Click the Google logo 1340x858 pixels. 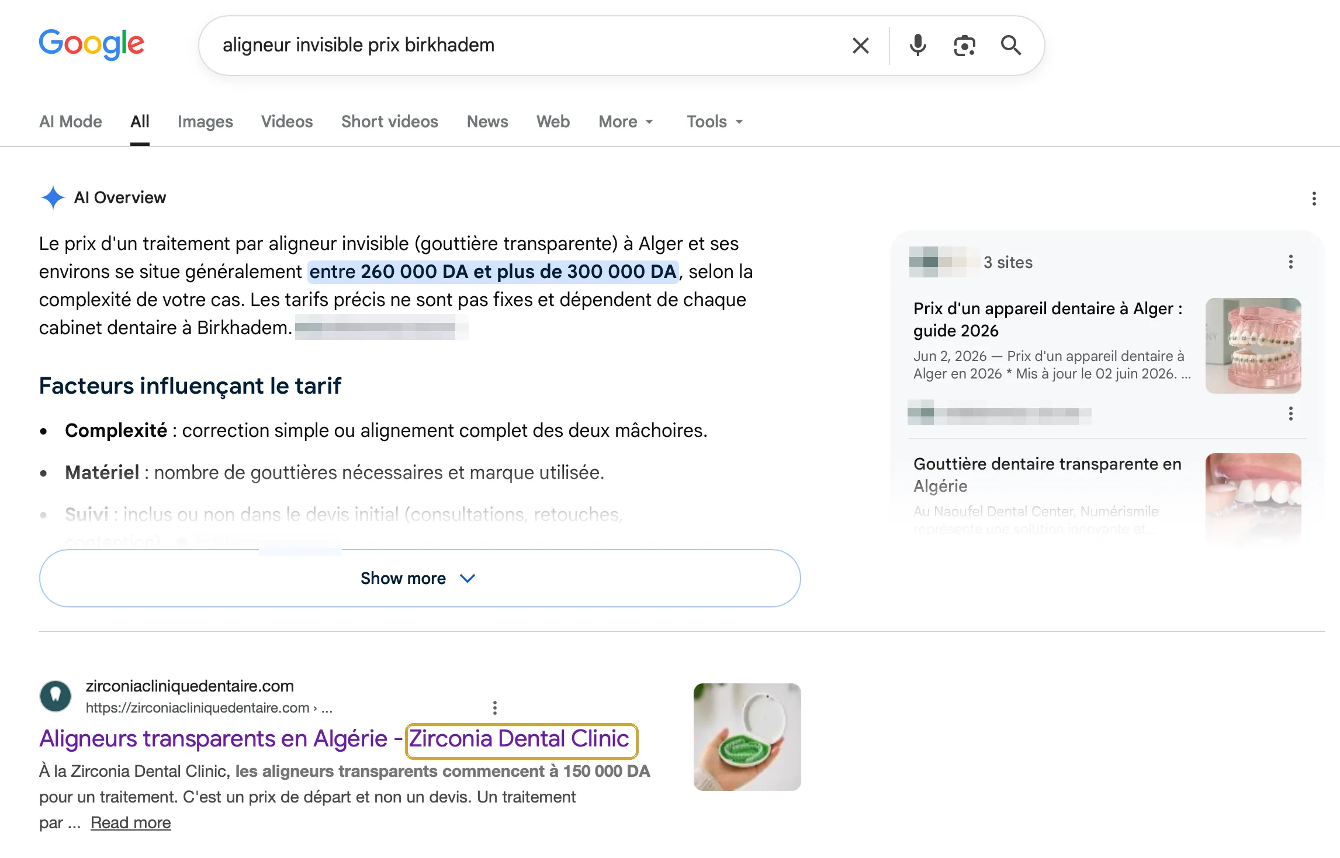click(x=91, y=44)
